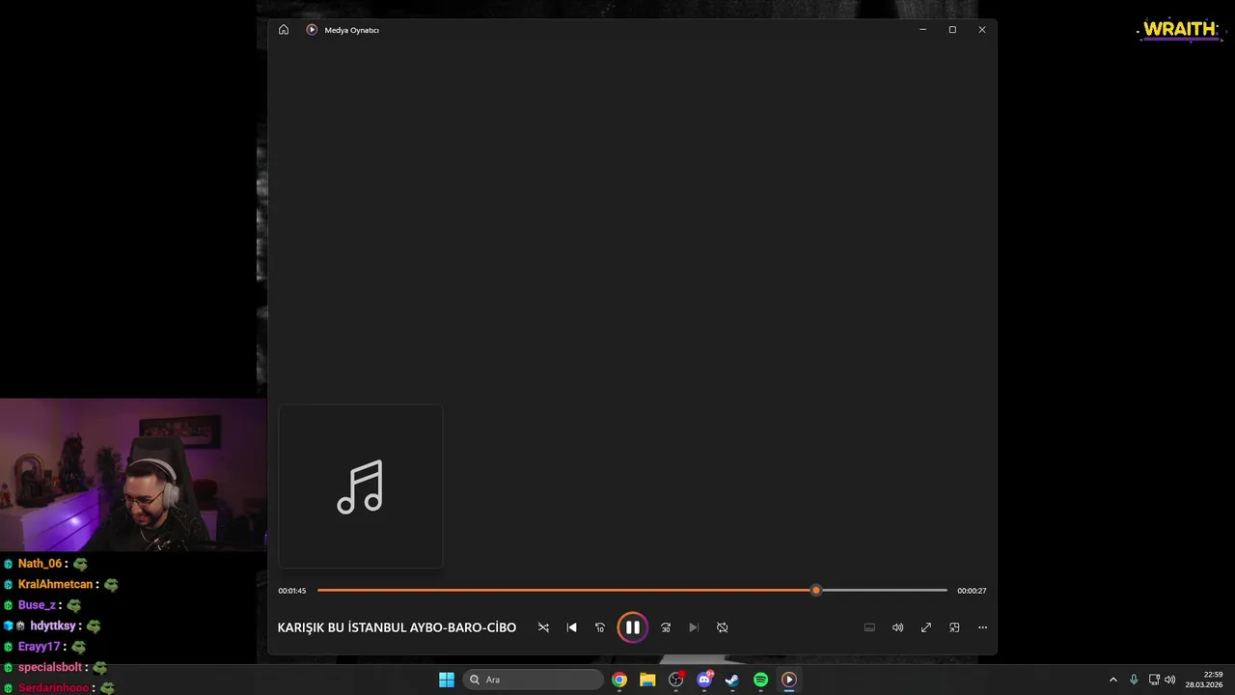Screen dimensions: 1235x695
Task: Click the taskbar Ara search box
Action: tap(534, 680)
